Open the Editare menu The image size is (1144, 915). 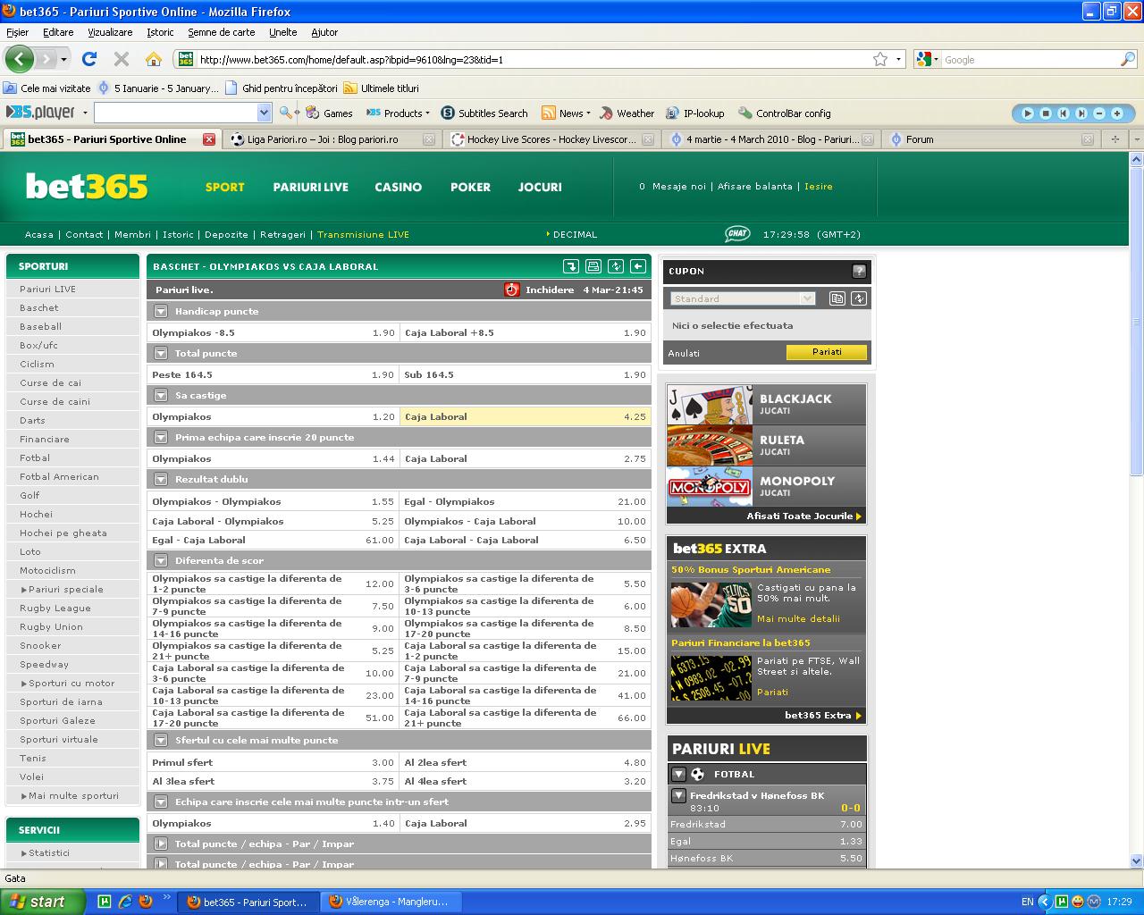pos(58,32)
